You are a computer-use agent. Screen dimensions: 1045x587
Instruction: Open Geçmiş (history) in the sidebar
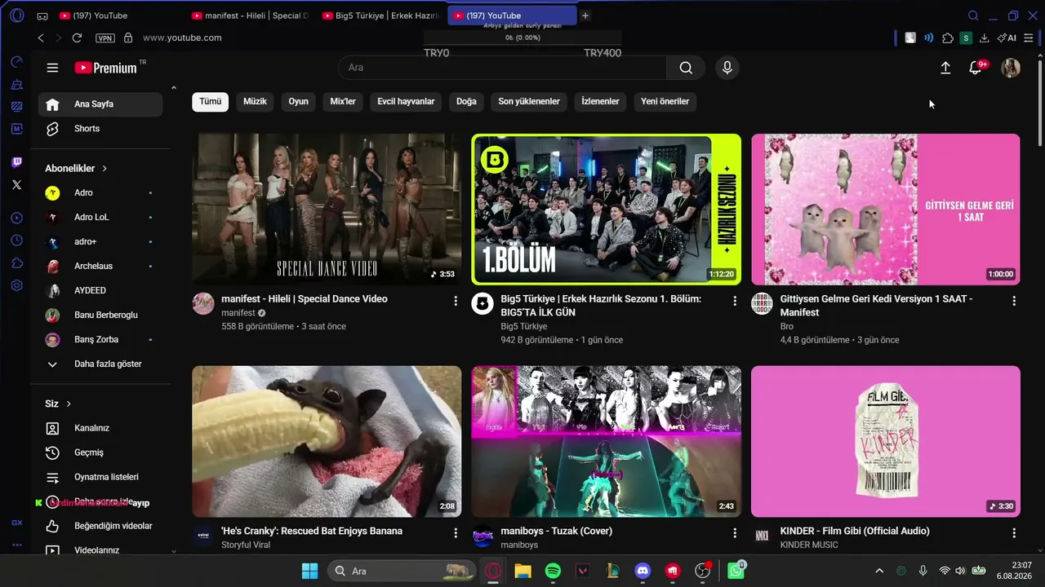click(x=100, y=452)
